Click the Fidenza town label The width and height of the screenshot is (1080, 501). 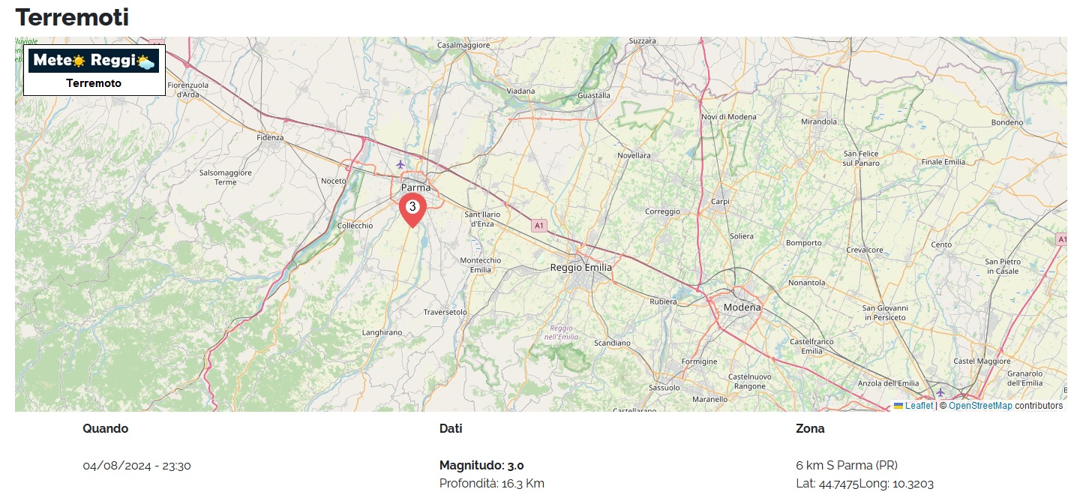point(270,137)
